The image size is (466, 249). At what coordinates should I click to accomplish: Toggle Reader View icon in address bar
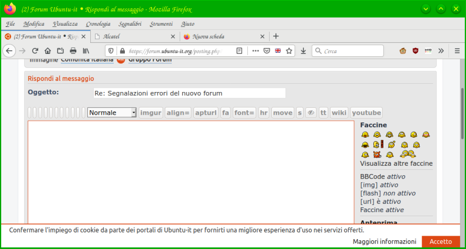tap(239, 51)
